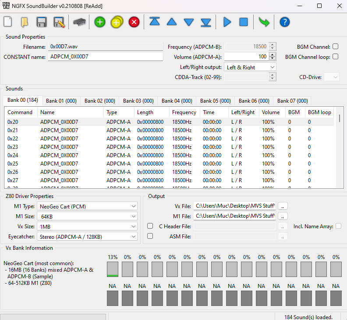Select the sound row with command 0x21
The width and height of the screenshot is (347, 320).
pos(170,130)
